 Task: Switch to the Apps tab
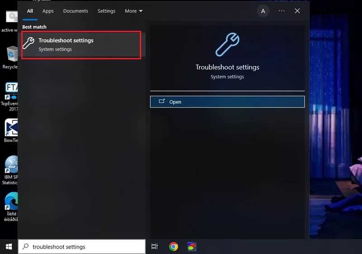[x=48, y=11]
